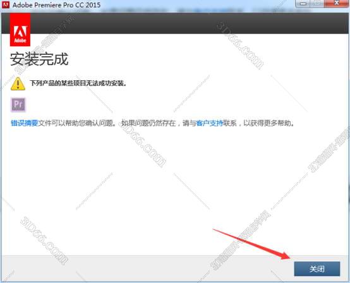
Task: Open the 客户支持 link
Action: (x=209, y=123)
